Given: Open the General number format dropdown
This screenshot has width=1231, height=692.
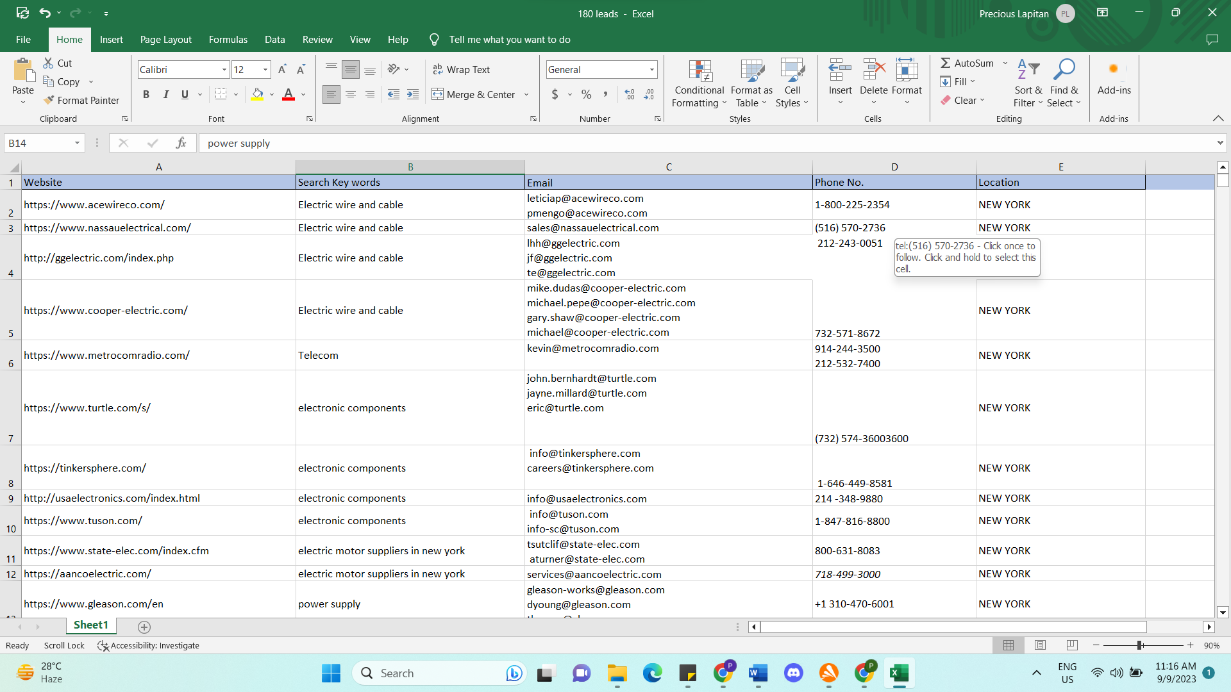Looking at the screenshot, I should pyautogui.click(x=651, y=69).
